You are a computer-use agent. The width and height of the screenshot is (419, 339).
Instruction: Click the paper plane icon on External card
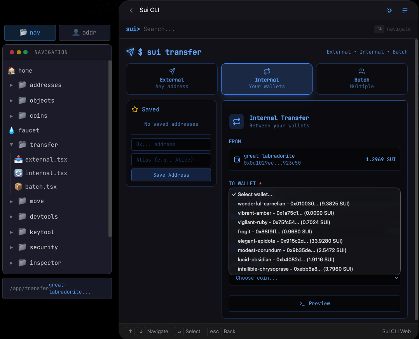[x=171, y=71]
